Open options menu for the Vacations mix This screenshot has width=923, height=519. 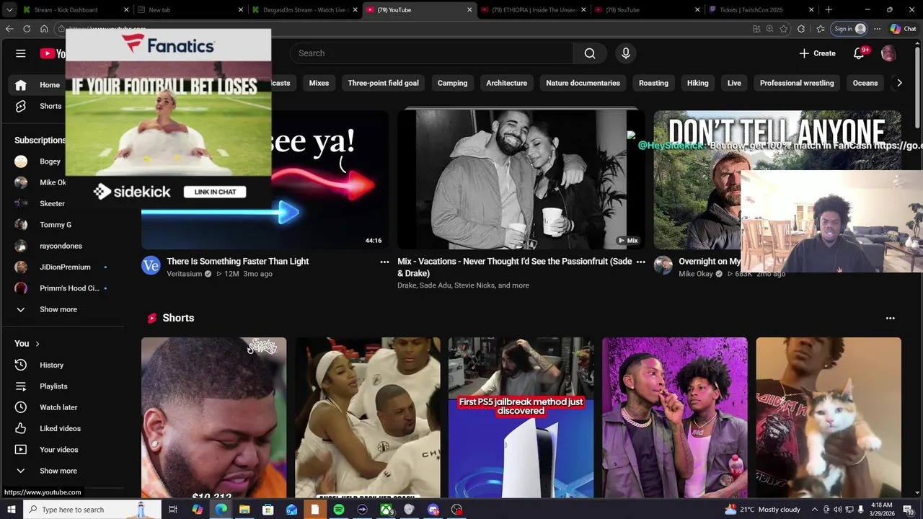(640, 262)
